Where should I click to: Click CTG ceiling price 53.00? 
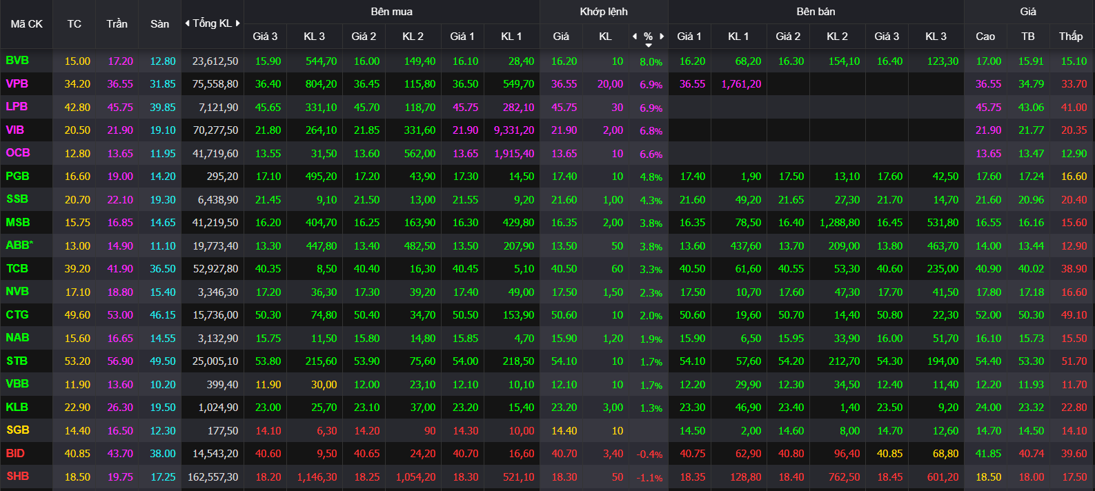click(120, 315)
